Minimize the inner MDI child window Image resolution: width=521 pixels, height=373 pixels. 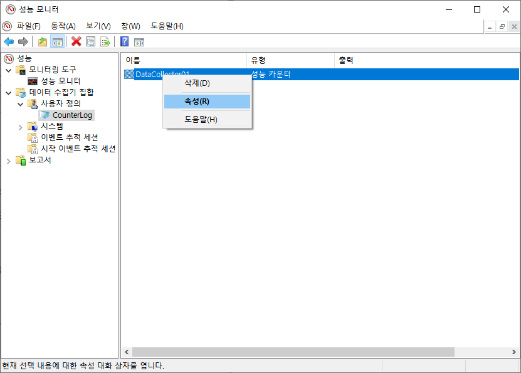click(x=490, y=26)
